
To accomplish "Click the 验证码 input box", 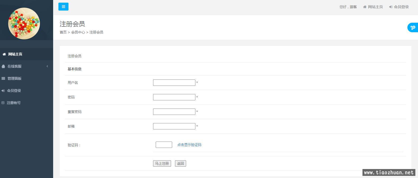I will point(164,145).
